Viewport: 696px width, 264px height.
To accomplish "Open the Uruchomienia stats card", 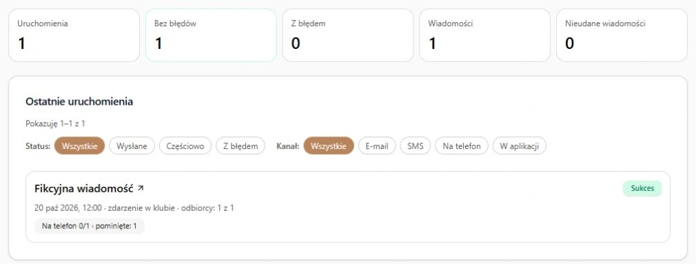I will tap(74, 35).
